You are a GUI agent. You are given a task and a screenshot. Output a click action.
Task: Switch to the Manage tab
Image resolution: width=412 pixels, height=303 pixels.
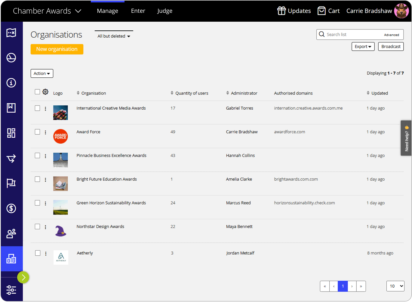[x=107, y=11]
